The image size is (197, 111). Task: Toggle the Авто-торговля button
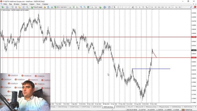60,7
